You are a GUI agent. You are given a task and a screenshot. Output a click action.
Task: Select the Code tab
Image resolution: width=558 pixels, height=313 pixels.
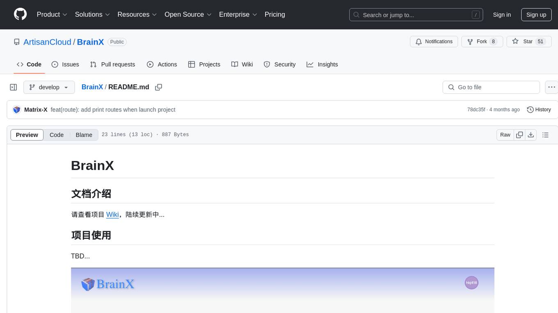tap(29, 64)
